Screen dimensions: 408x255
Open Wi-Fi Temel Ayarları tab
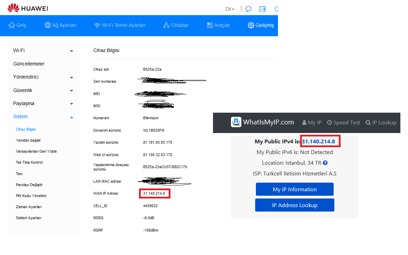120,25
